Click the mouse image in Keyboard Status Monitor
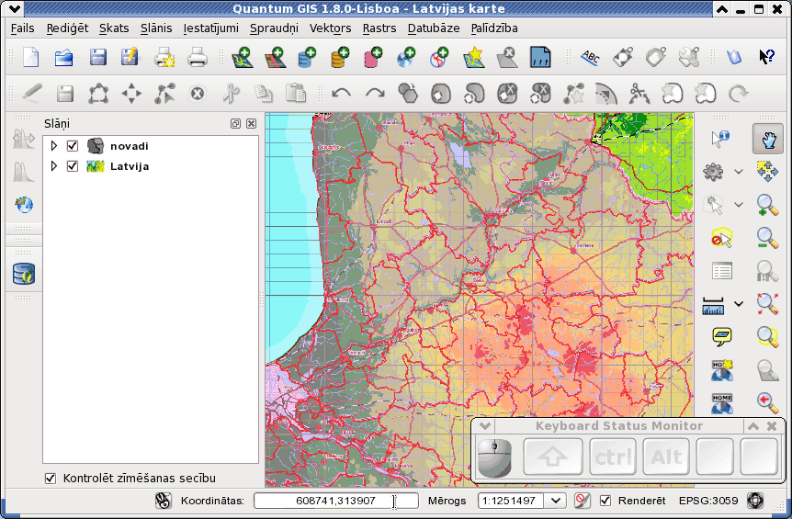The image size is (792, 519). (494, 457)
